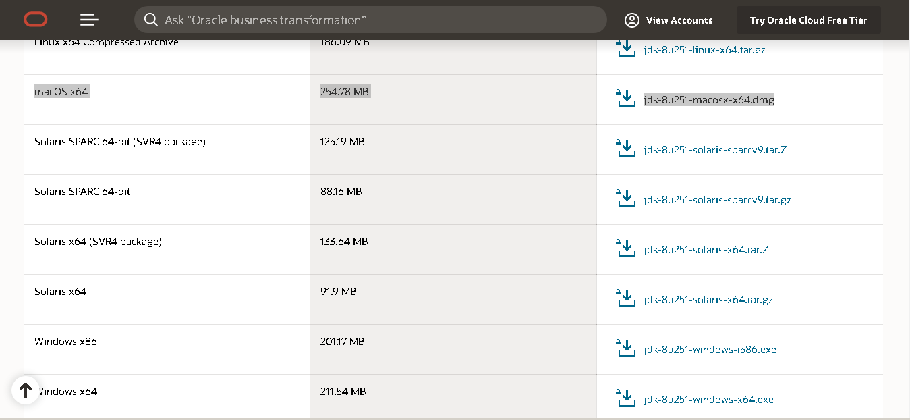Click the Oracle logo icon

point(36,20)
